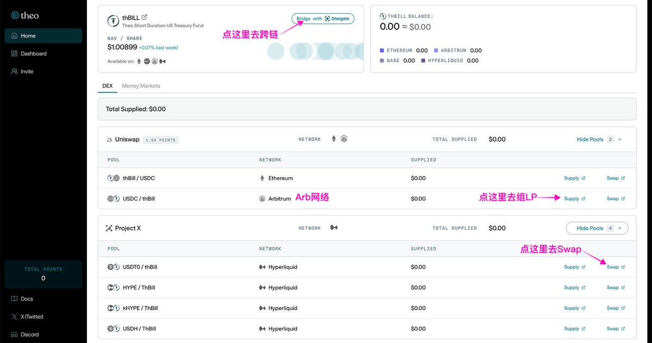The image size is (652, 343).
Task: Click Supply for USDH / ThBill pool
Action: pos(574,329)
